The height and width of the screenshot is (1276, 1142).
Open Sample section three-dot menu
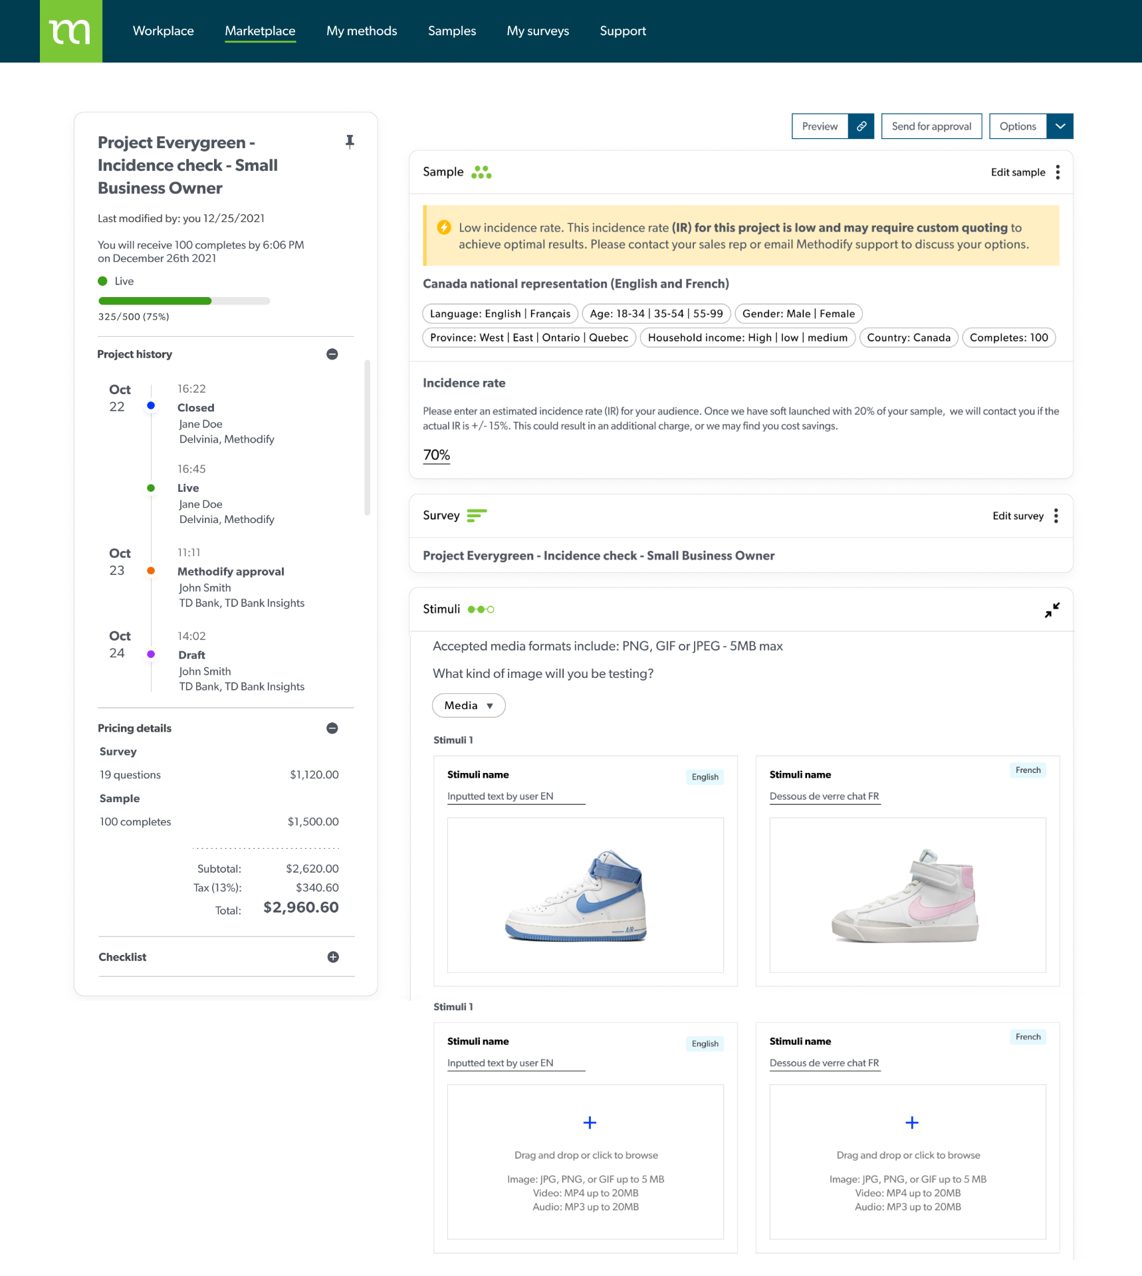tap(1058, 172)
